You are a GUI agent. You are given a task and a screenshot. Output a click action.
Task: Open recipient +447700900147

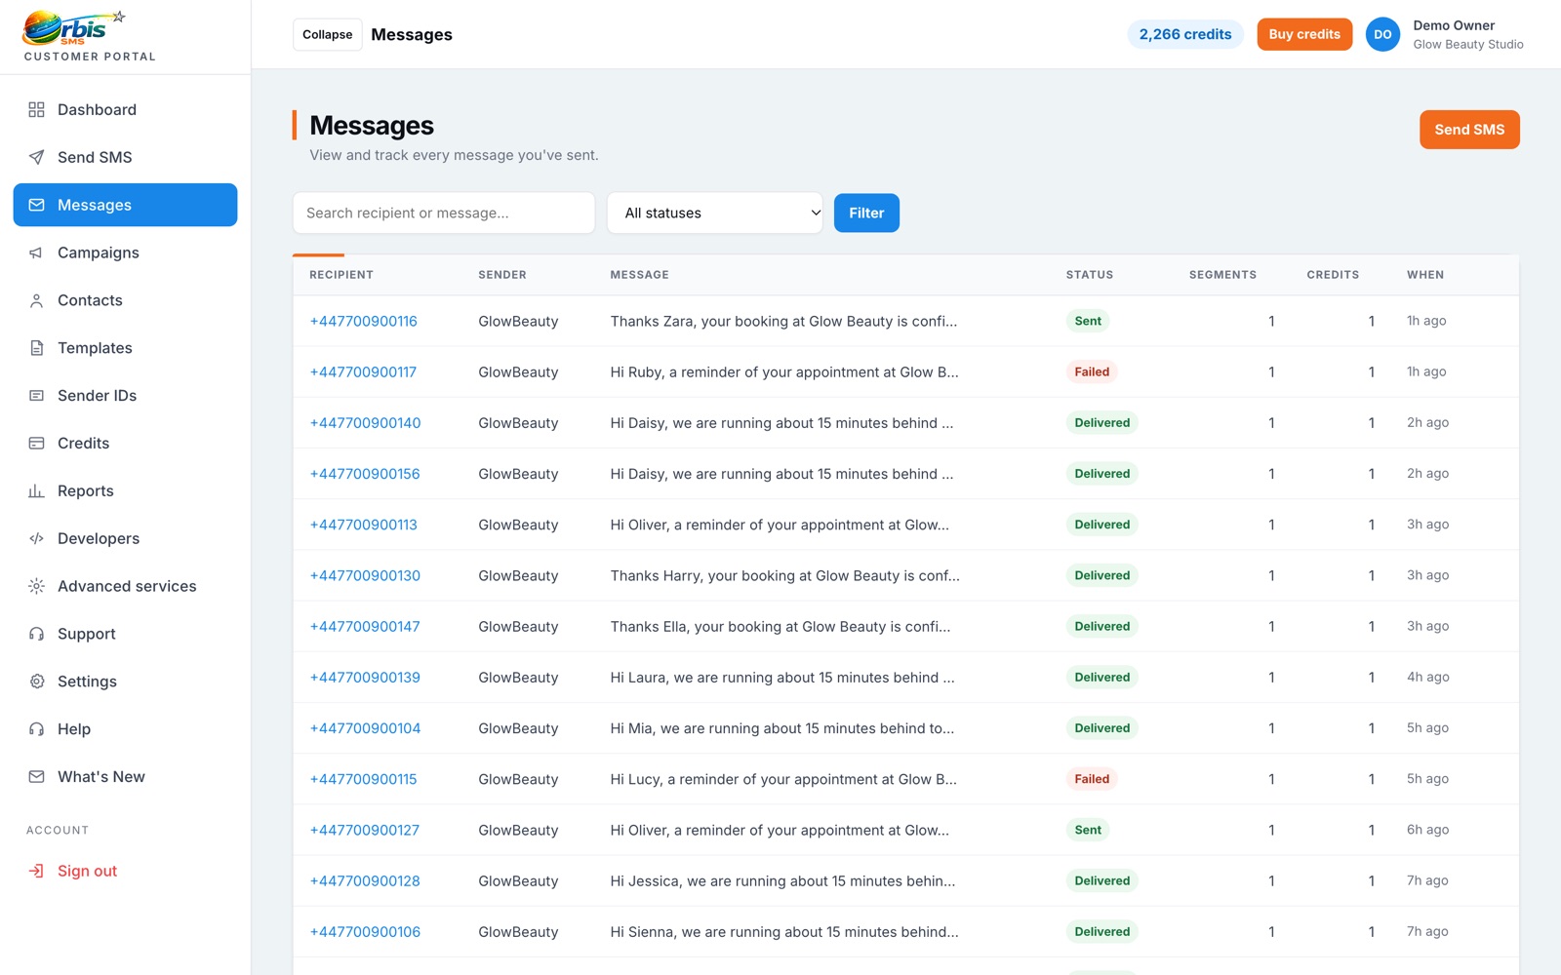(365, 626)
